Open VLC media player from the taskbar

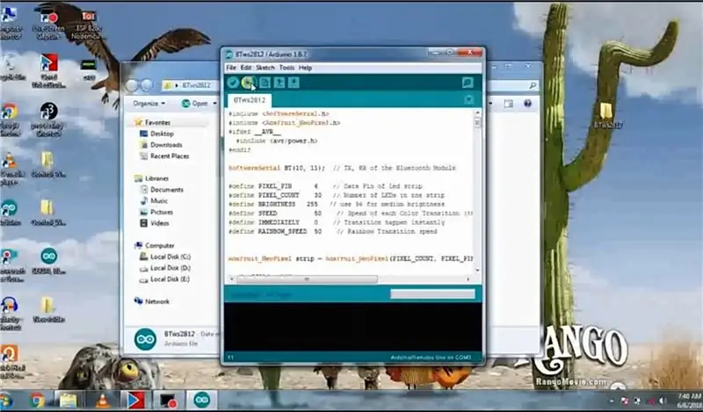(103, 400)
